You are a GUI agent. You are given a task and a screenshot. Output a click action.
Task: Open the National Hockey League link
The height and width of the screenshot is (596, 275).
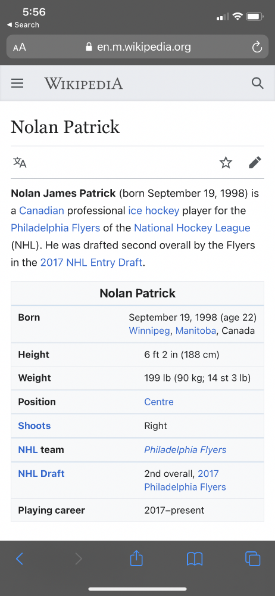[x=192, y=228]
